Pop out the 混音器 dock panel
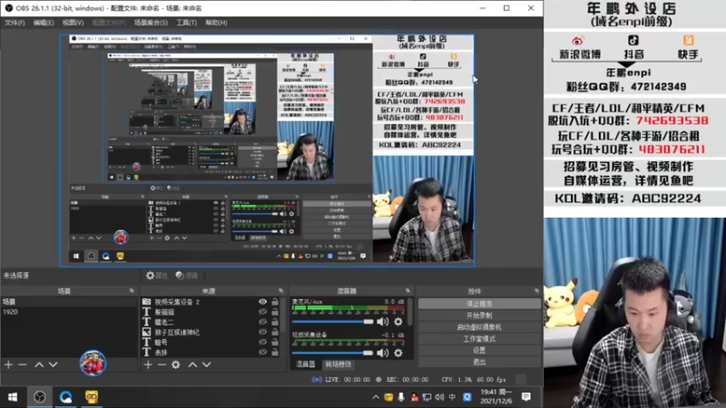 coord(407,290)
